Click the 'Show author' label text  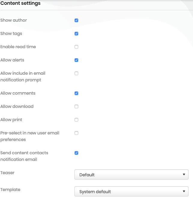(14, 20)
